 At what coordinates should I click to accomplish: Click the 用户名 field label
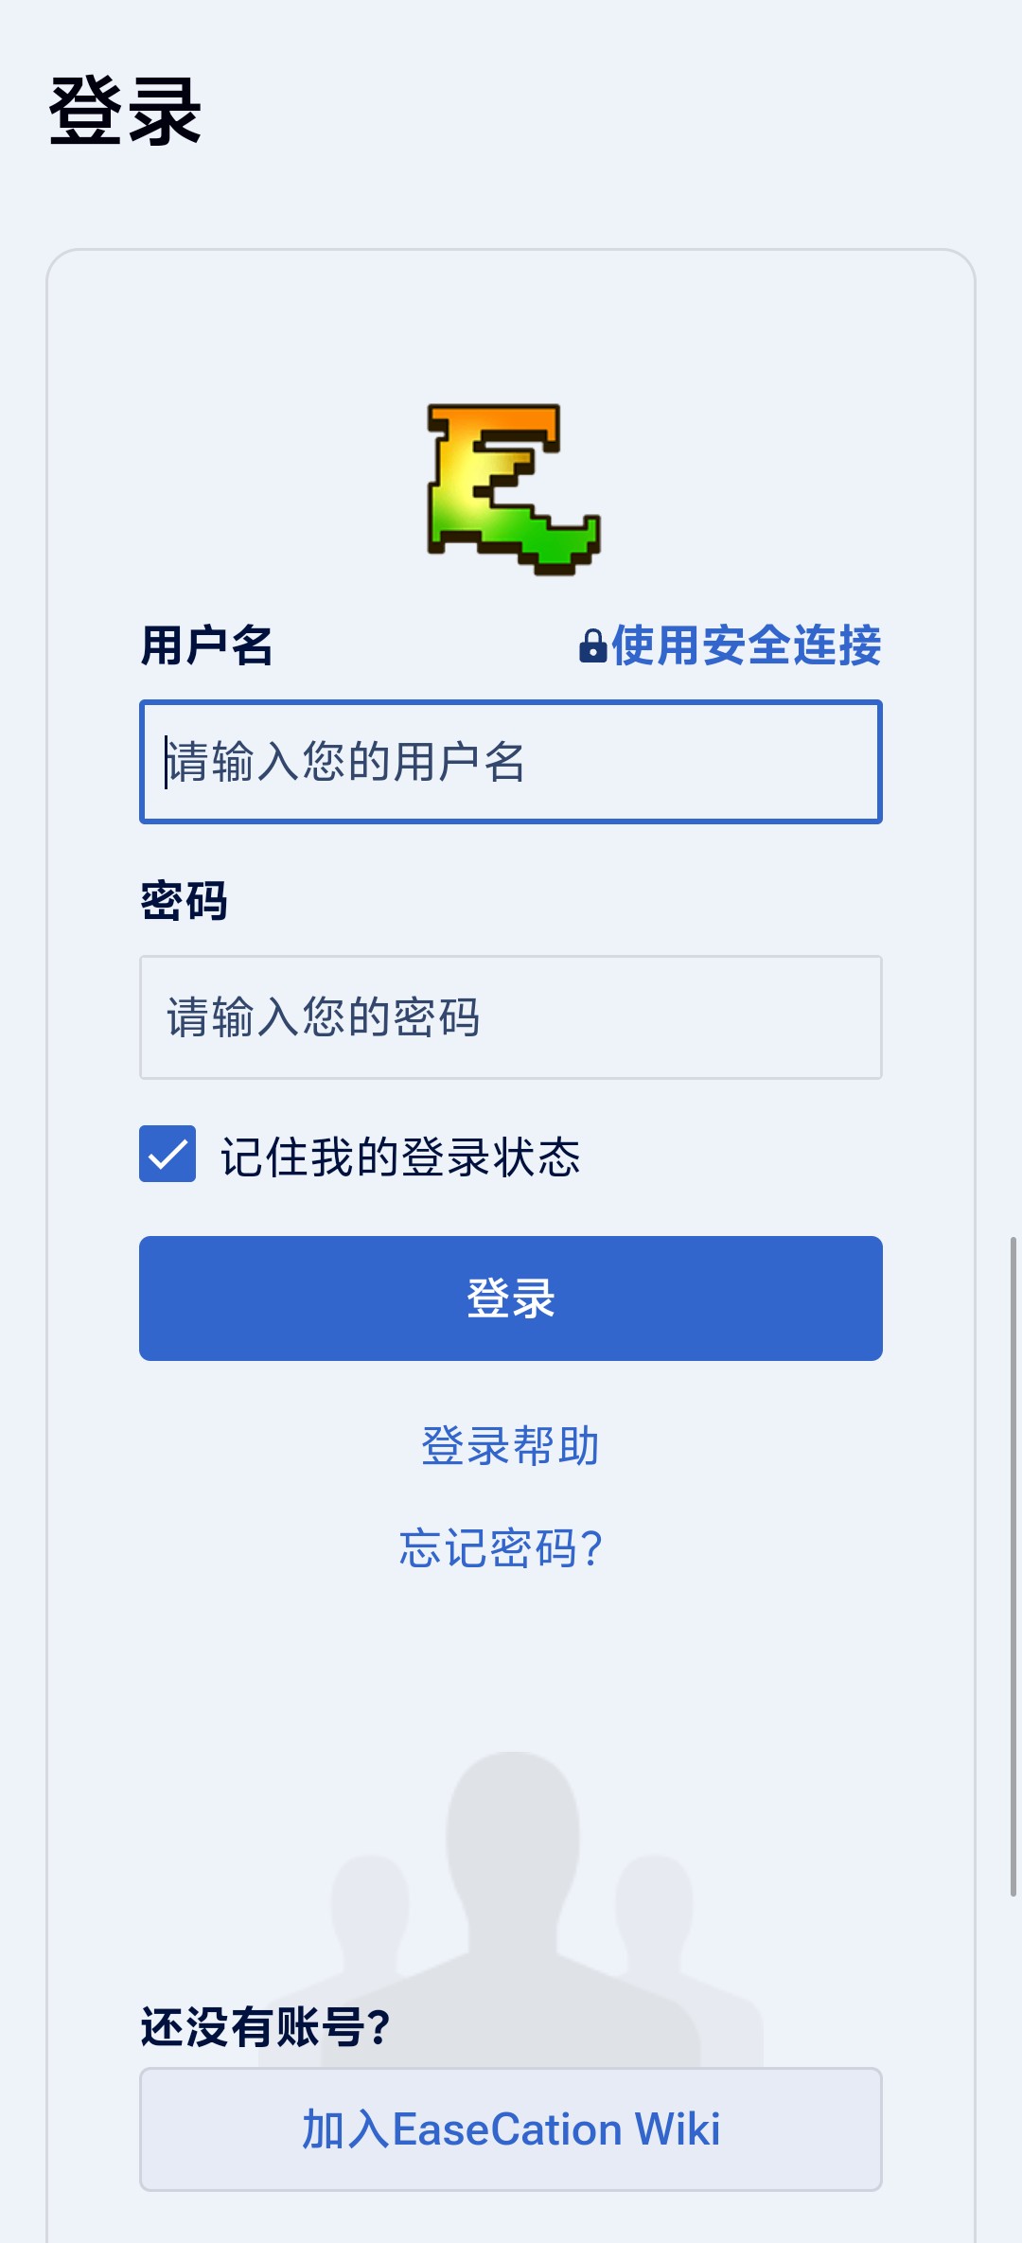206,646
